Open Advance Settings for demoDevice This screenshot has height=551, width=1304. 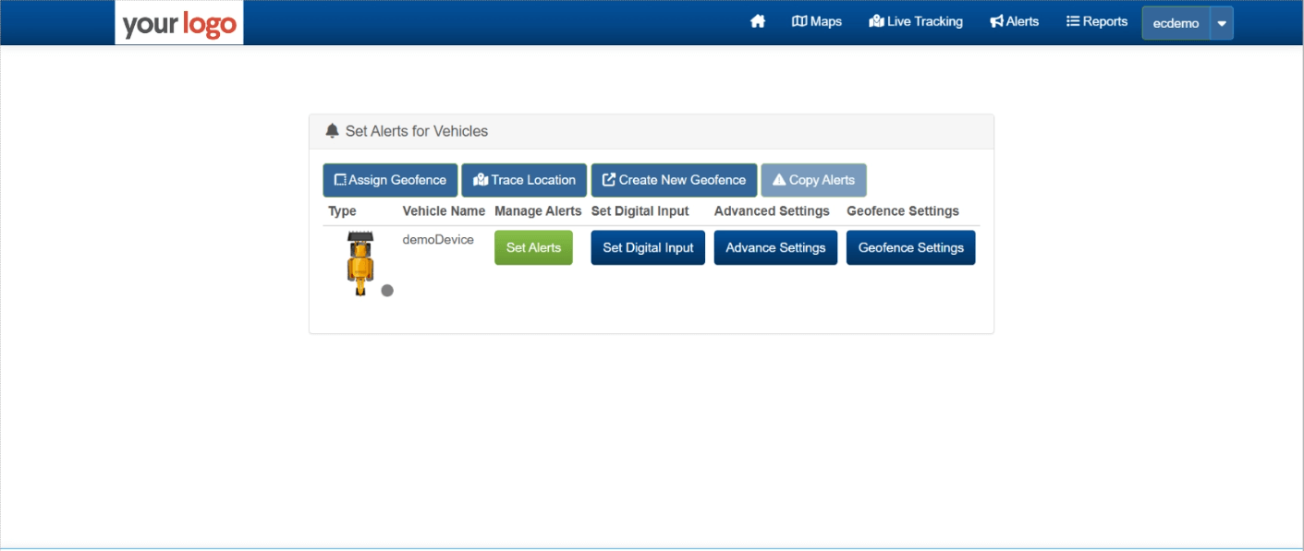pos(775,247)
